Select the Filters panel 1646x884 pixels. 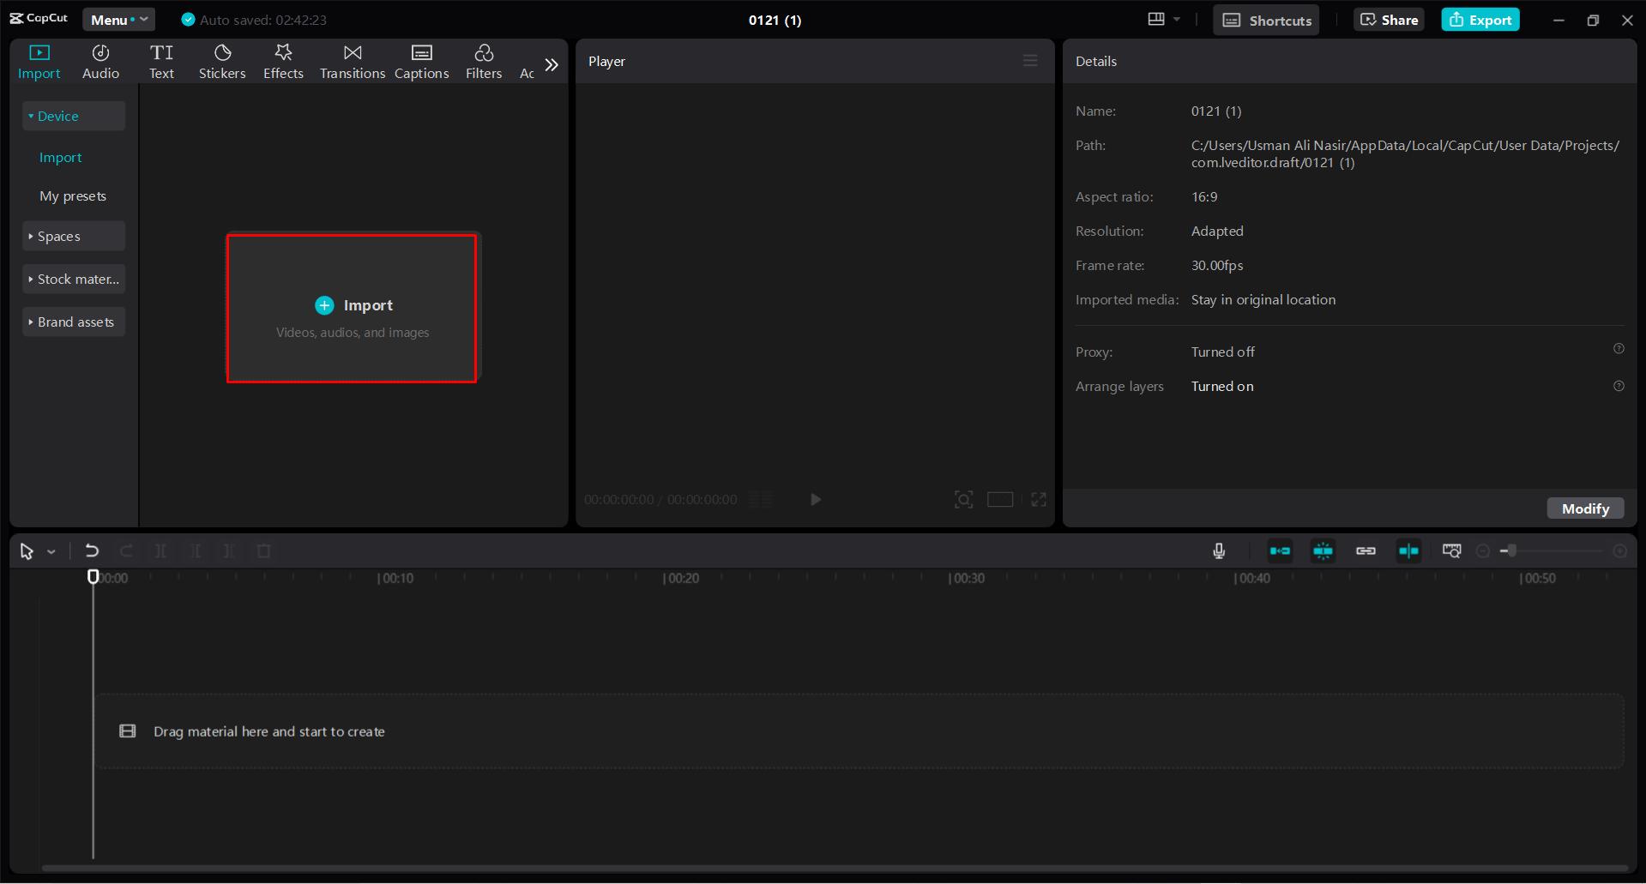pyautogui.click(x=484, y=61)
